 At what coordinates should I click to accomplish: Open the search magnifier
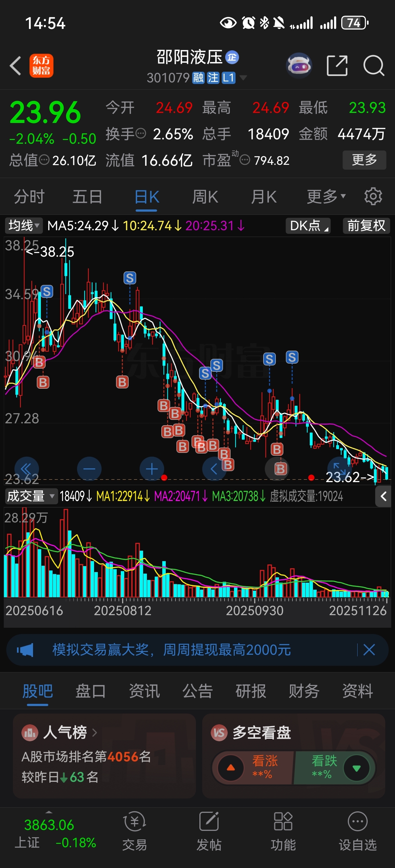click(x=374, y=65)
